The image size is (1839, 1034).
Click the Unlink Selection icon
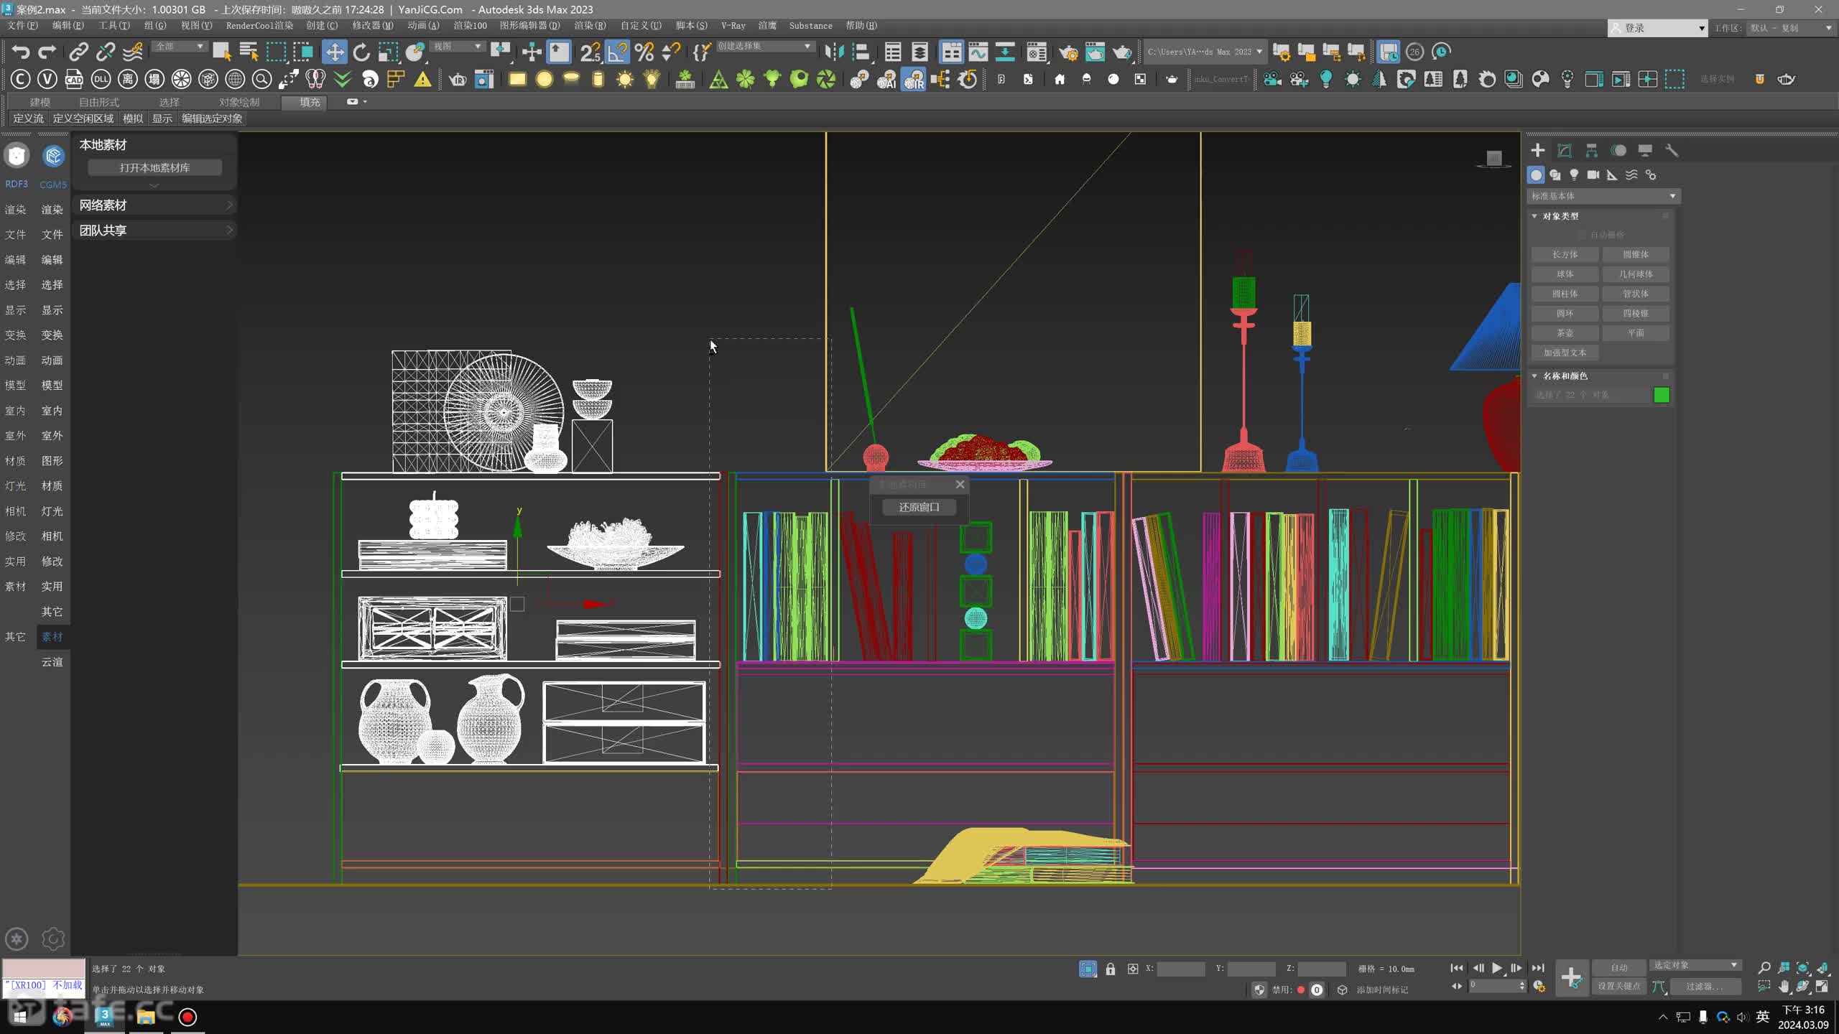106,52
